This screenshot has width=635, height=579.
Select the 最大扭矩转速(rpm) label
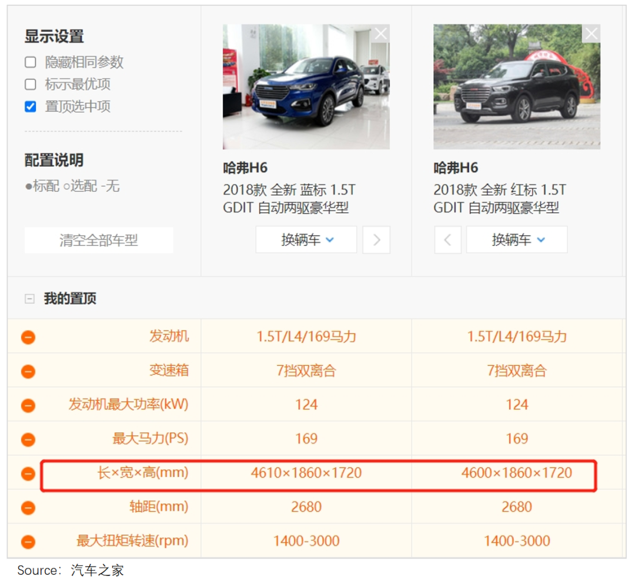tap(132, 541)
